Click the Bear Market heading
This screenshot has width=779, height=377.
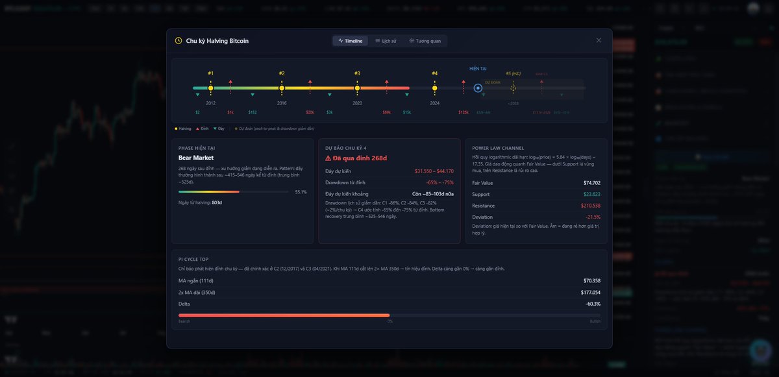pyautogui.click(x=196, y=158)
